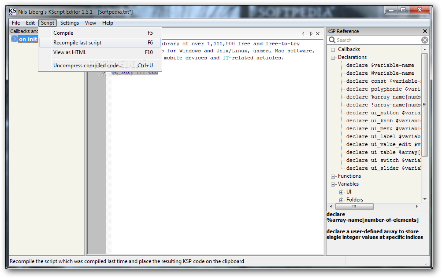This screenshot has width=442, height=278.
Task: Expand the Functions tree node
Action: 333,176
